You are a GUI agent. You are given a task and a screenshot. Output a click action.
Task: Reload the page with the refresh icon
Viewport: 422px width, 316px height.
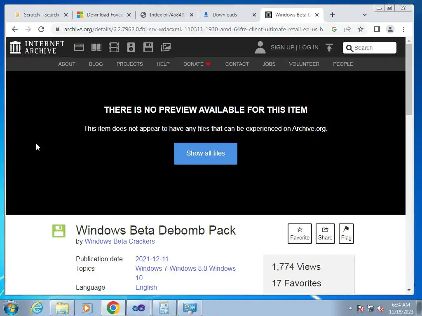(x=41, y=29)
